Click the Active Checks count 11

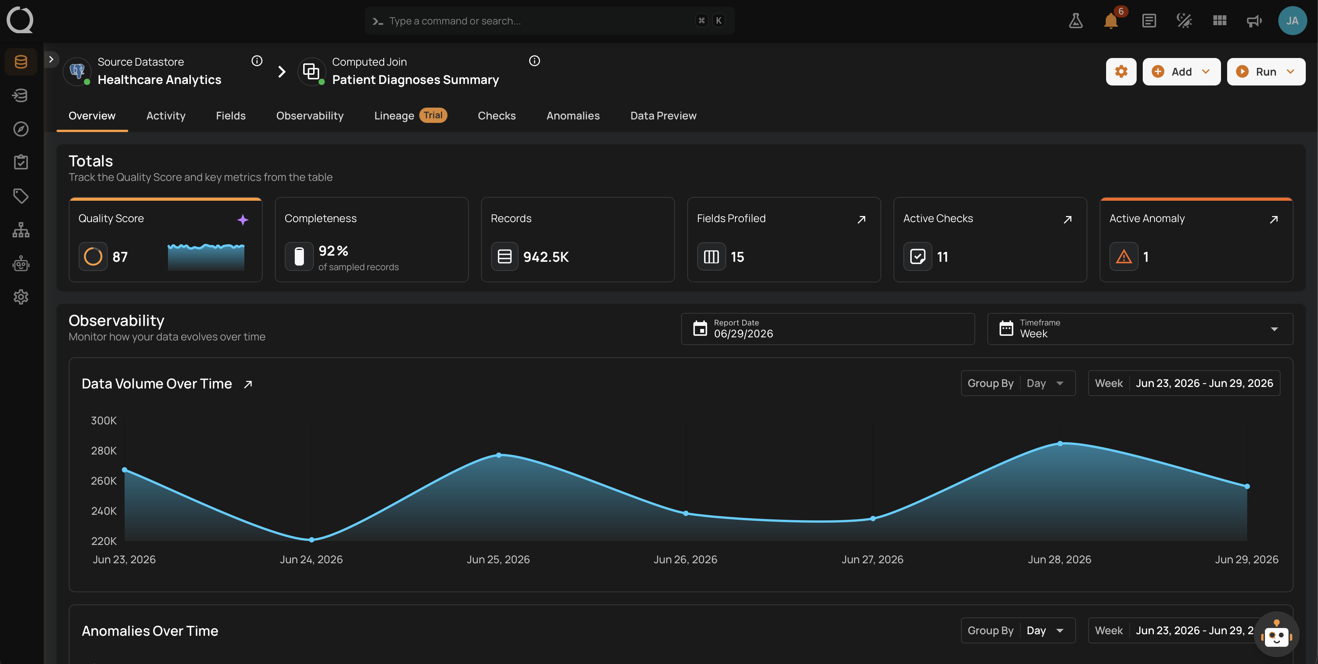coord(942,257)
